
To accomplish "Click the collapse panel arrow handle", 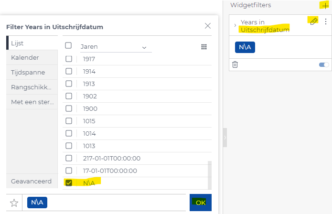I will point(225,138).
